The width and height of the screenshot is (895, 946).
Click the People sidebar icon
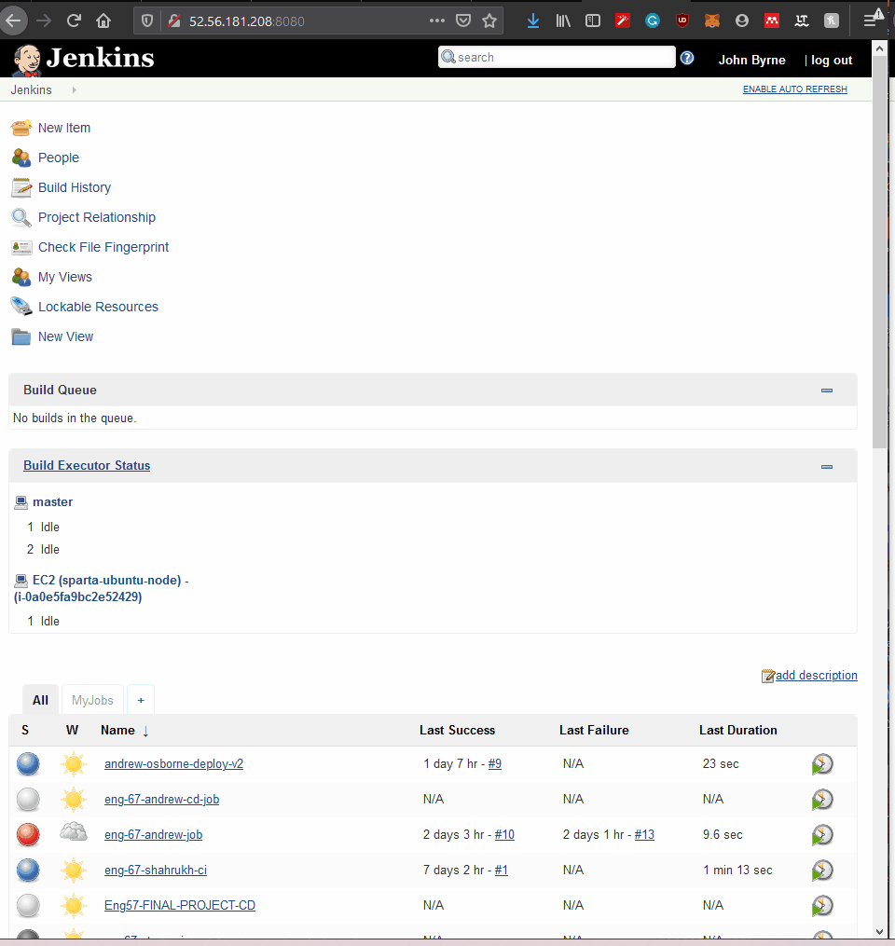tap(21, 158)
